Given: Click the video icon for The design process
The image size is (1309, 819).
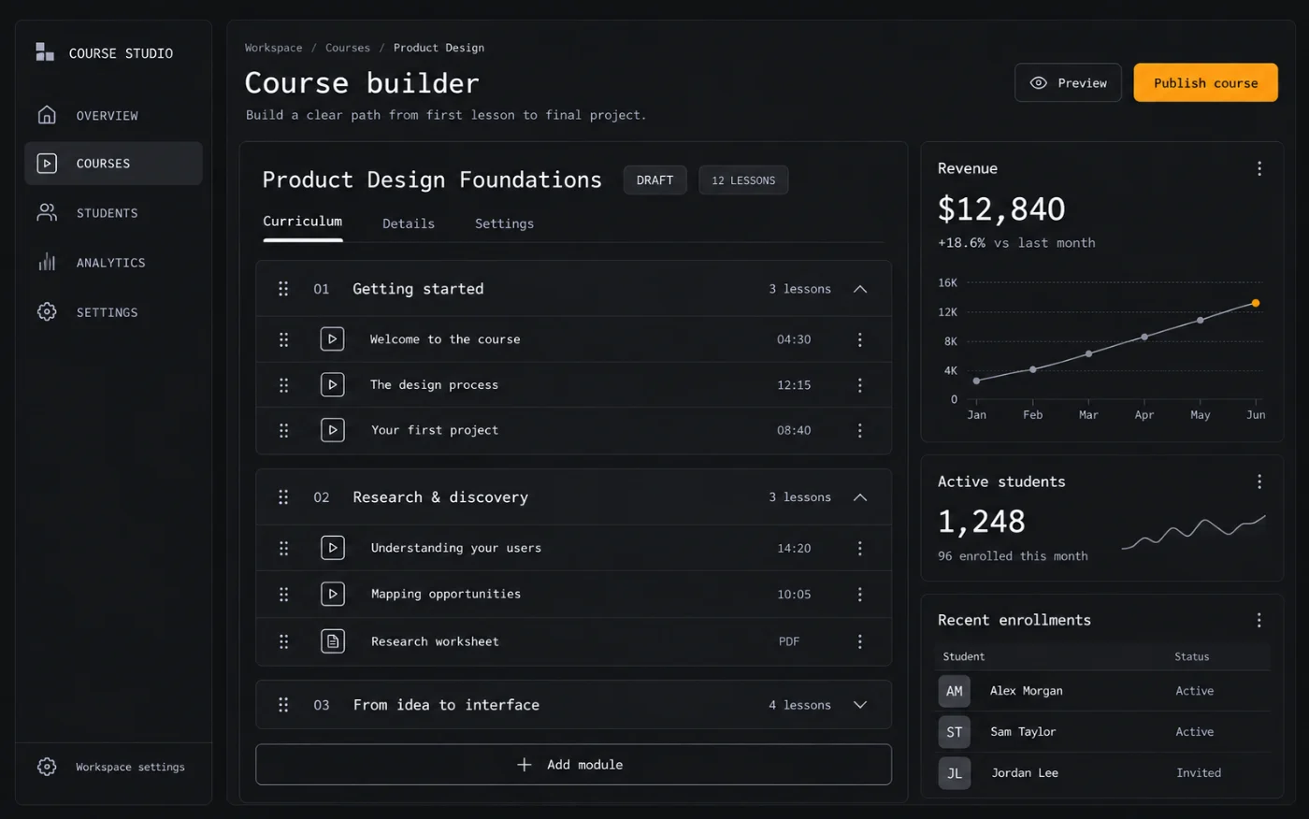Looking at the screenshot, I should pyautogui.click(x=332, y=384).
